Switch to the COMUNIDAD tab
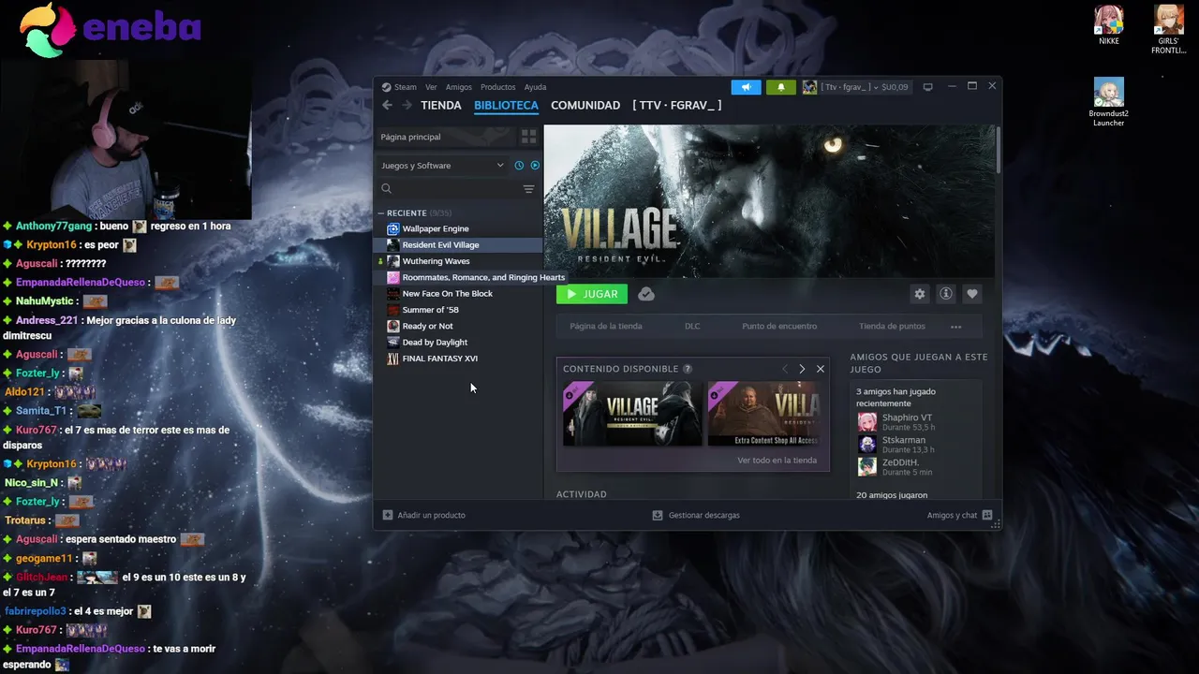This screenshot has width=1199, height=674. click(x=585, y=106)
